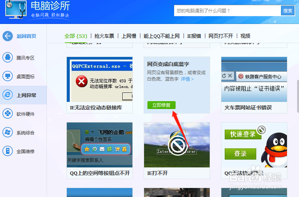Open the QQ上的空间等按钮点不开 thumbnail

pyautogui.click(x=99, y=145)
